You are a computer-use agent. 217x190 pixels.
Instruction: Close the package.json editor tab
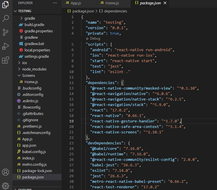[165, 3]
